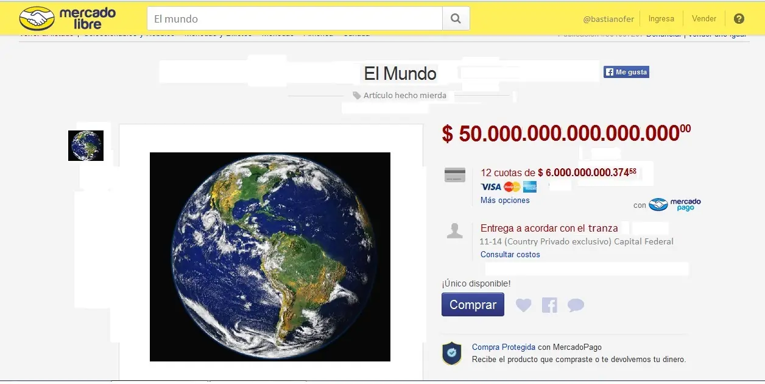Screen dimensions: 765x384
Task: Open the help question mark icon
Action: point(739,19)
